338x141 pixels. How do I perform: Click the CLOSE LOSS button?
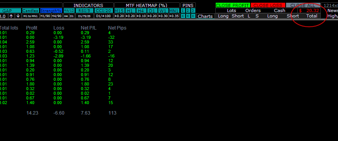[x=268, y=5]
